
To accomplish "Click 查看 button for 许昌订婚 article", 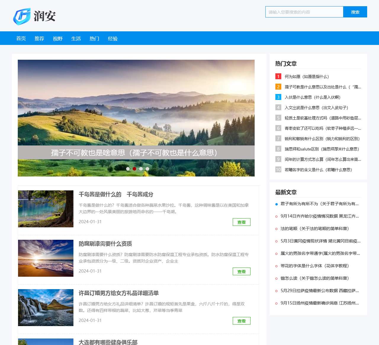I will coord(242,321).
